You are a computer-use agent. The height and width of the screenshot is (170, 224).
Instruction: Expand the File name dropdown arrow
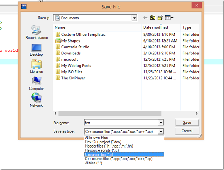pyautogui.click(x=161, y=123)
